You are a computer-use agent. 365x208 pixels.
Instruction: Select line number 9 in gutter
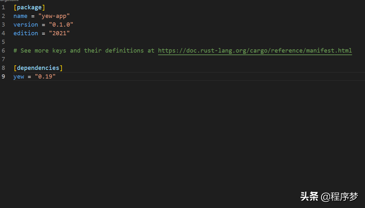[3, 77]
